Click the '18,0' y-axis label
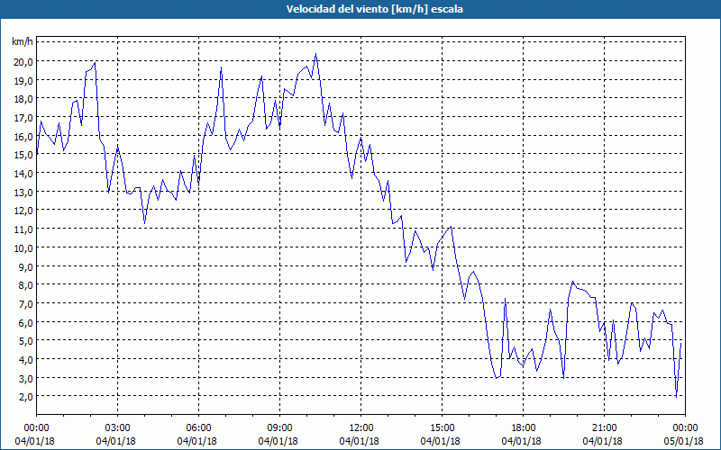The width and height of the screenshot is (721, 450). coord(23,99)
